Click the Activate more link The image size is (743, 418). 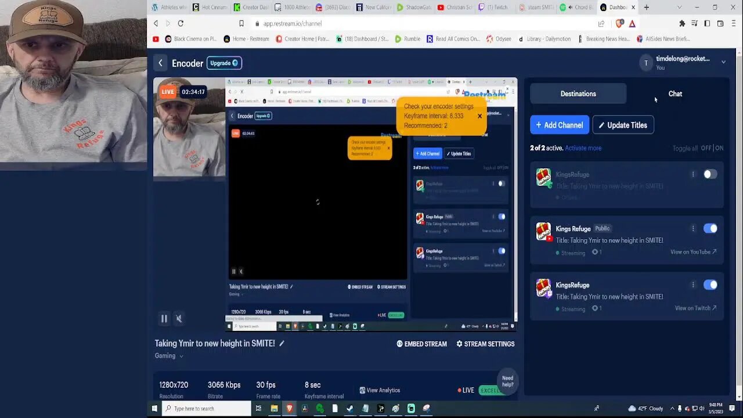coord(583,148)
